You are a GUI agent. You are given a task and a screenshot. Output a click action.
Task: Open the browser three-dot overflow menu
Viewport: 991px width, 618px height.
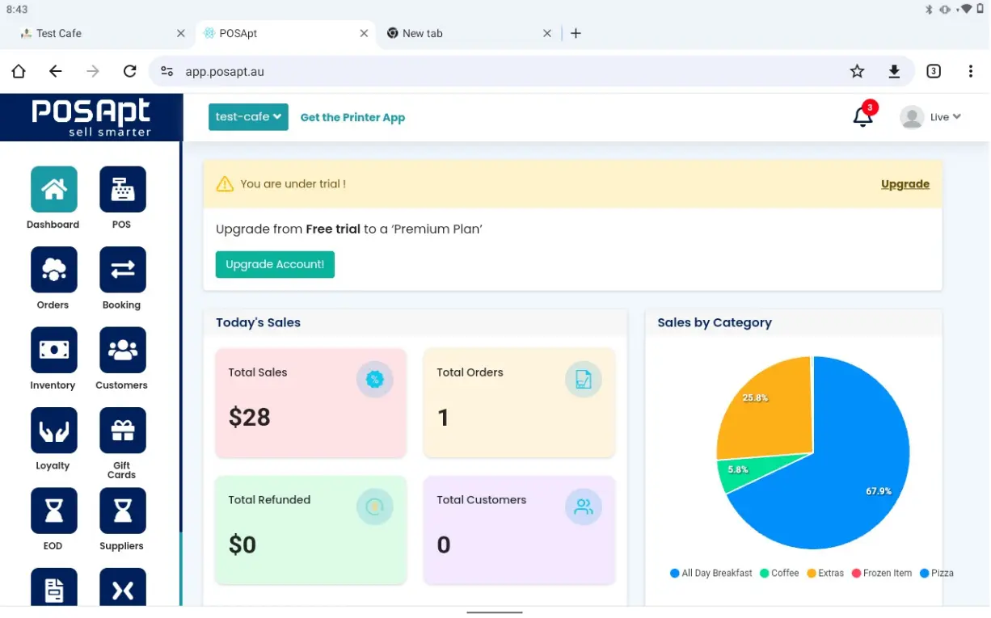970,71
